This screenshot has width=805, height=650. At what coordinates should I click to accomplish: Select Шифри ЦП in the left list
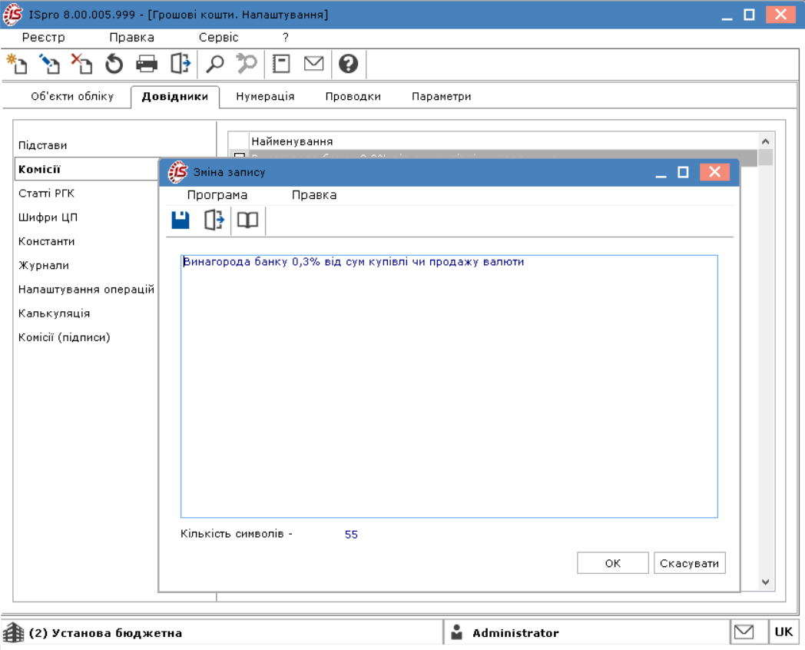click(48, 217)
